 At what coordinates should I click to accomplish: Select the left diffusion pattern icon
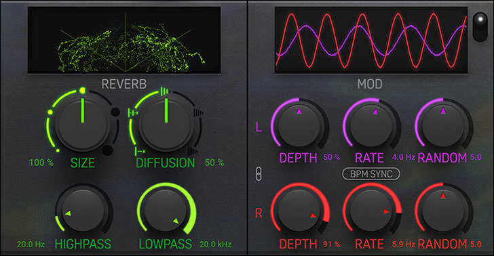[133, 112]
